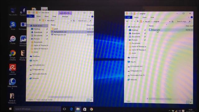The height and width of the screenshot is (112, 199).
Task: Click the 'my ps3' breadcrumb in the original address bar
Action: pos(147,21)
